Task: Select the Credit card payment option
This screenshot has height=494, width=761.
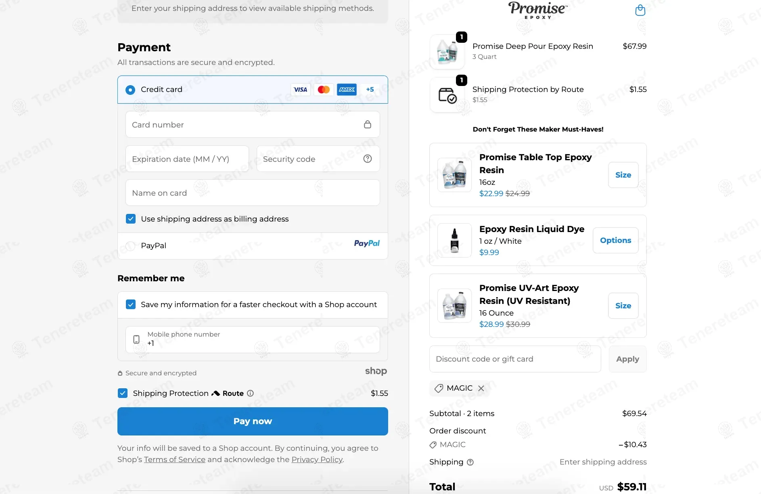Action: tap(130, 90)
